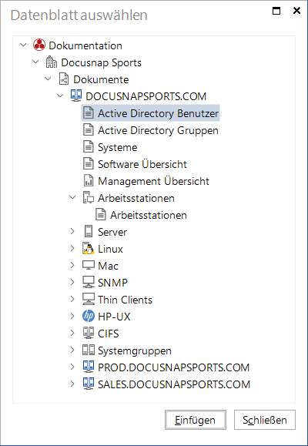Click the Linux penguin icon
This screenshot has width=308, height=446.
click(x=89, y=249)
